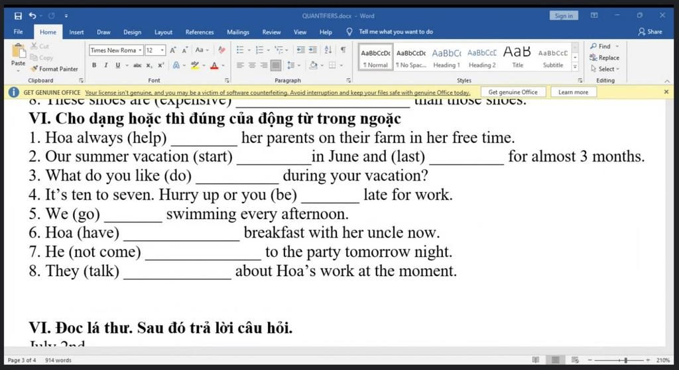
Task: Open the multilevel list button
Action: [x=279, y=50]
